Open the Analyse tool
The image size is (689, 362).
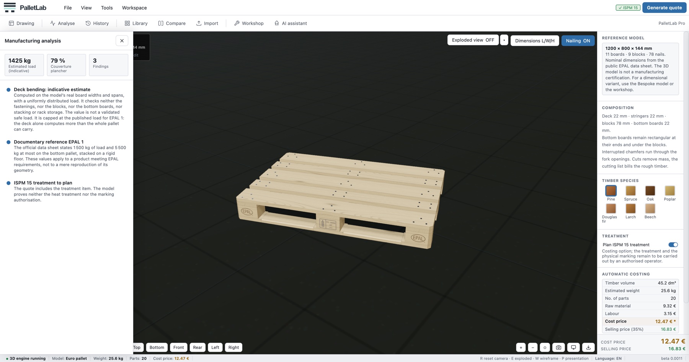coord(62,23)
